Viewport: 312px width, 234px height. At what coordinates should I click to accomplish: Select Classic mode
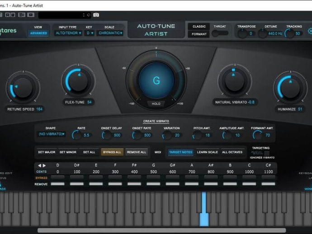199,27
